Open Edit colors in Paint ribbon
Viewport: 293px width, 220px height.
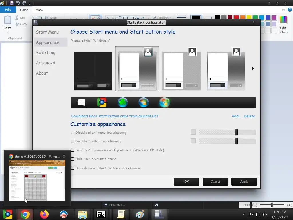[283, 25]
